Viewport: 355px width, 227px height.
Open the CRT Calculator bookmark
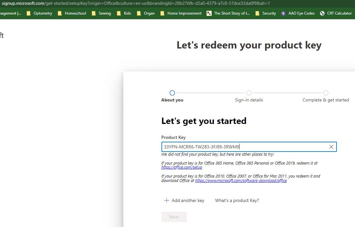pos(336,13)
